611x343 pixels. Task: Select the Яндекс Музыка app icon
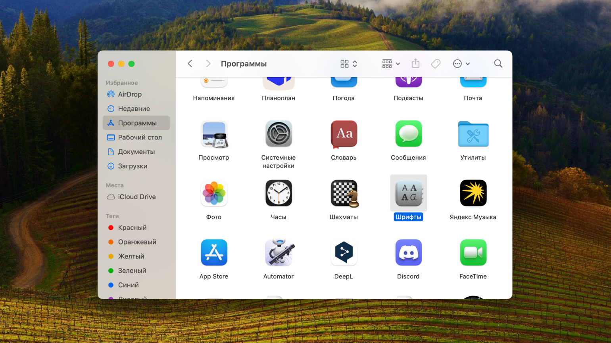[473, 194]
